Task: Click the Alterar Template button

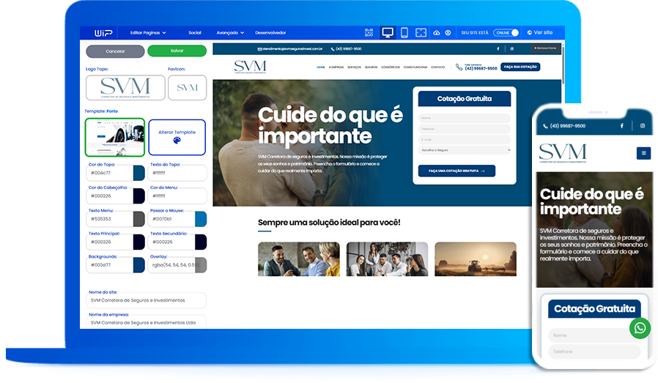Action: click(x=177, y=137)
